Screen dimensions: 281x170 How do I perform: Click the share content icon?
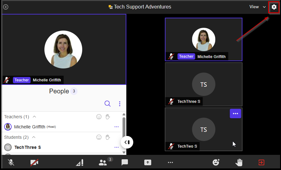pyautogui.click(x=148, y=162)
